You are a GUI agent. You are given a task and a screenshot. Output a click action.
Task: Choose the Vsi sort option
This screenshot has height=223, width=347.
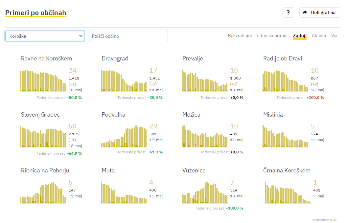click(x=334, y=35)
